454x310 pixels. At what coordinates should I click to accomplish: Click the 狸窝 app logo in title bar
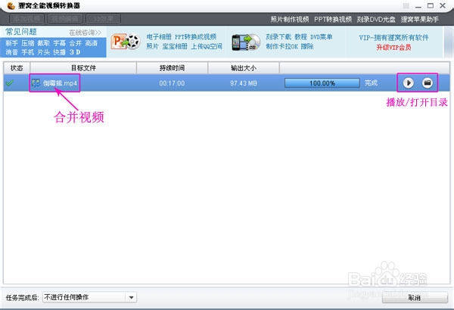(x=11, y=5)
